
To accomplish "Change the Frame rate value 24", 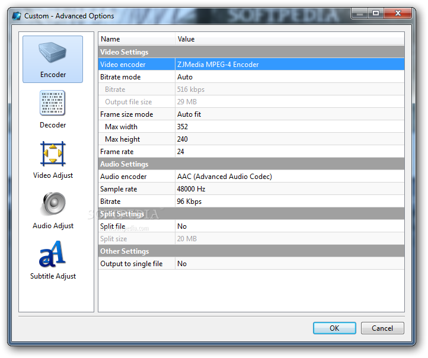I will click(x=290, y=152).
